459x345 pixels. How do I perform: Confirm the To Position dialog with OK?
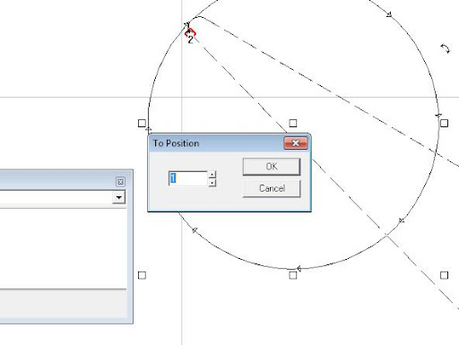(272, 167)
